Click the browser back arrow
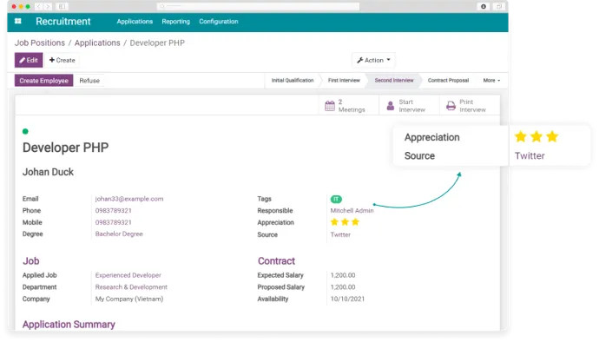 [x=38, y=6]
